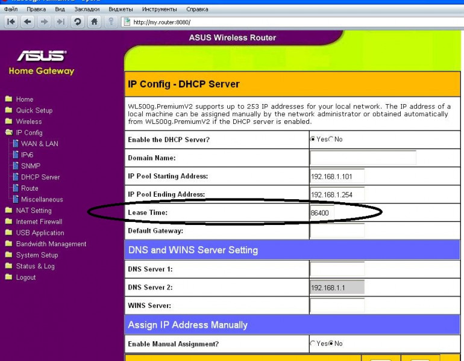This screenshot has height=361, width=464.
Task: Open the IPv6 link
Action: [27, 155]
